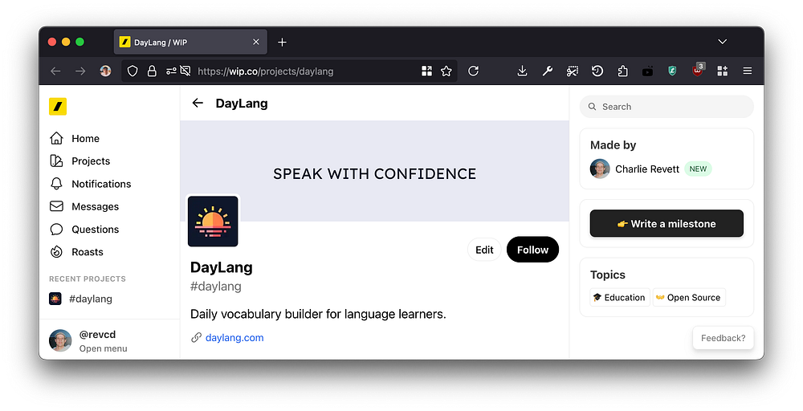Open the Feedback? widget

724,338
